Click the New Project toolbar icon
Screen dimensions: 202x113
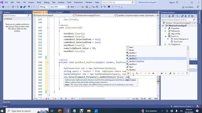[x=13, y=7]
